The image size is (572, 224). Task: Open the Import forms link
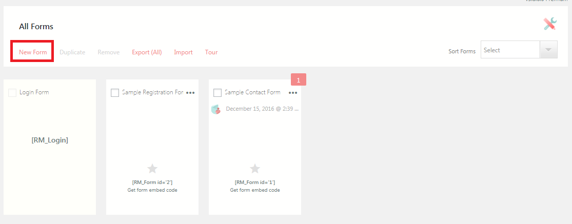coord(183,52)
